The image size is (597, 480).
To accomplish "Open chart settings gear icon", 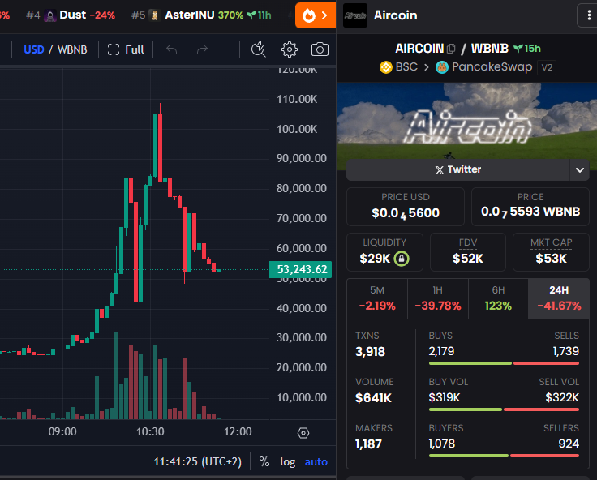I will click(x=290, y=49).
